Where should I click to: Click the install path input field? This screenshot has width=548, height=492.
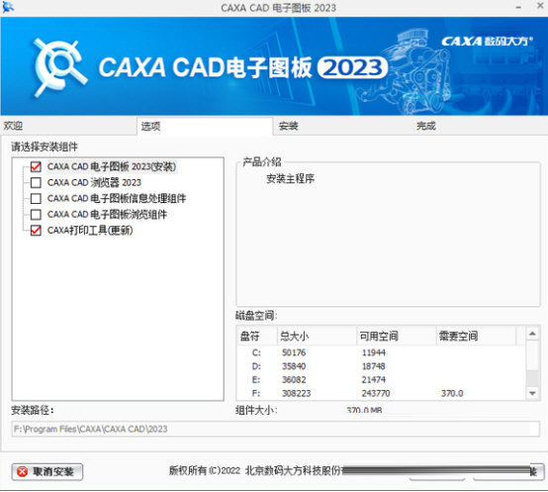click(276, 429)
